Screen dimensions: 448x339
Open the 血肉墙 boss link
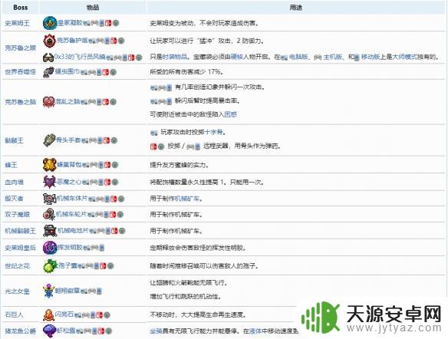14,182
